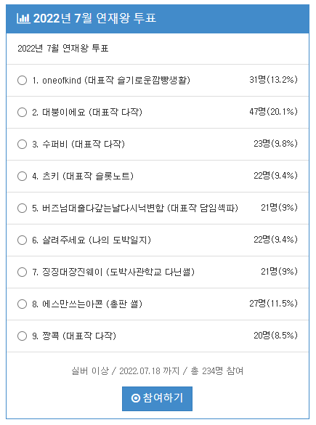
Task: Click the circle icon inside 참여하기 button
Action: (136, 398)
